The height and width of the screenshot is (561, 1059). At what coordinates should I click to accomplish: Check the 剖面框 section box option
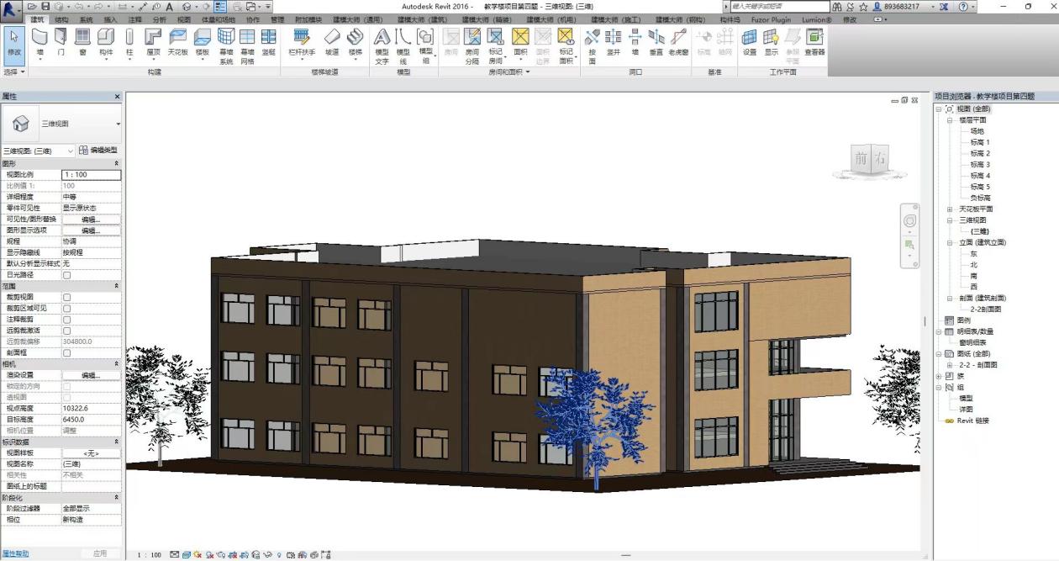click(x=67, y=353)
